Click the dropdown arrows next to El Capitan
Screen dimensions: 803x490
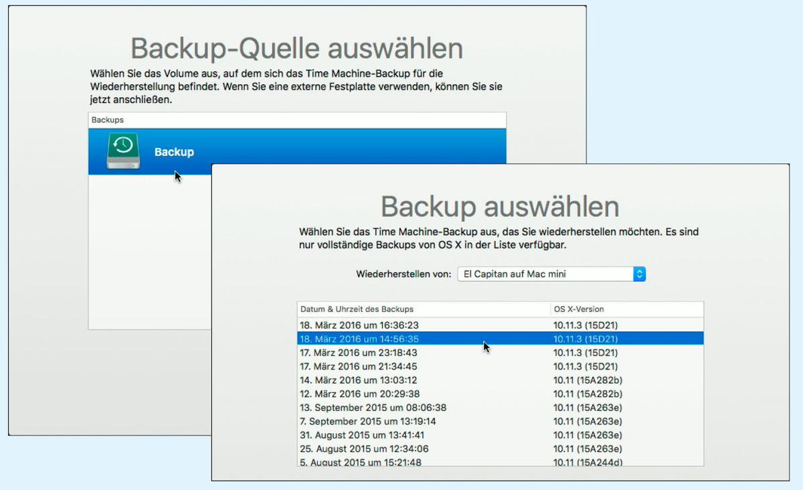(639, 274)
